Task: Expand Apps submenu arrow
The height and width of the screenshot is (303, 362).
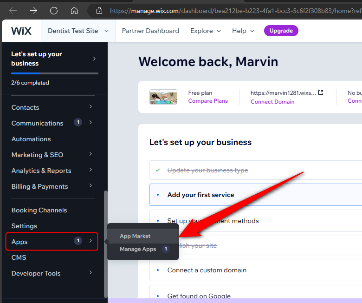Action: [x=90, y=241]
